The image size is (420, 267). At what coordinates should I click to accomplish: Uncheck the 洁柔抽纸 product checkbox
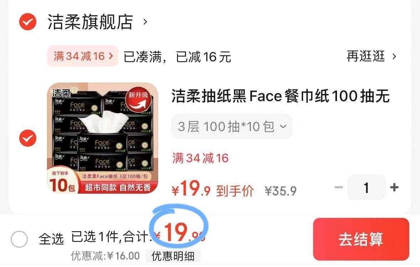[27, 138]
